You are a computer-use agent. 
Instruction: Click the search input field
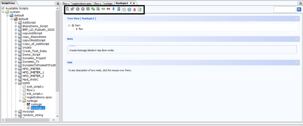[285, 9]
